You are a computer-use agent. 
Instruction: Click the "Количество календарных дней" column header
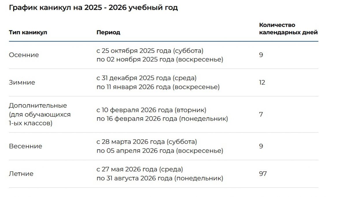[288, 29]
